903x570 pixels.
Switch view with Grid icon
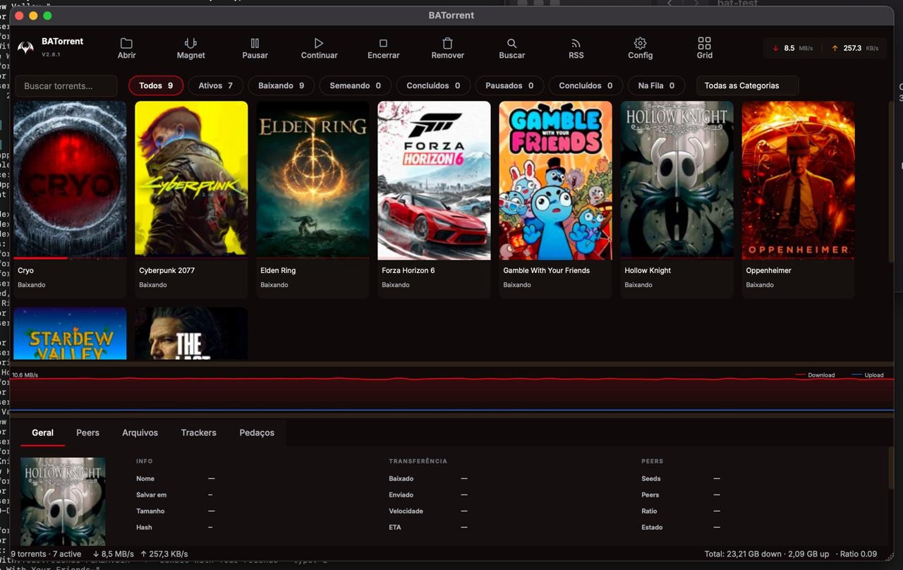click(x=704, y=48)
